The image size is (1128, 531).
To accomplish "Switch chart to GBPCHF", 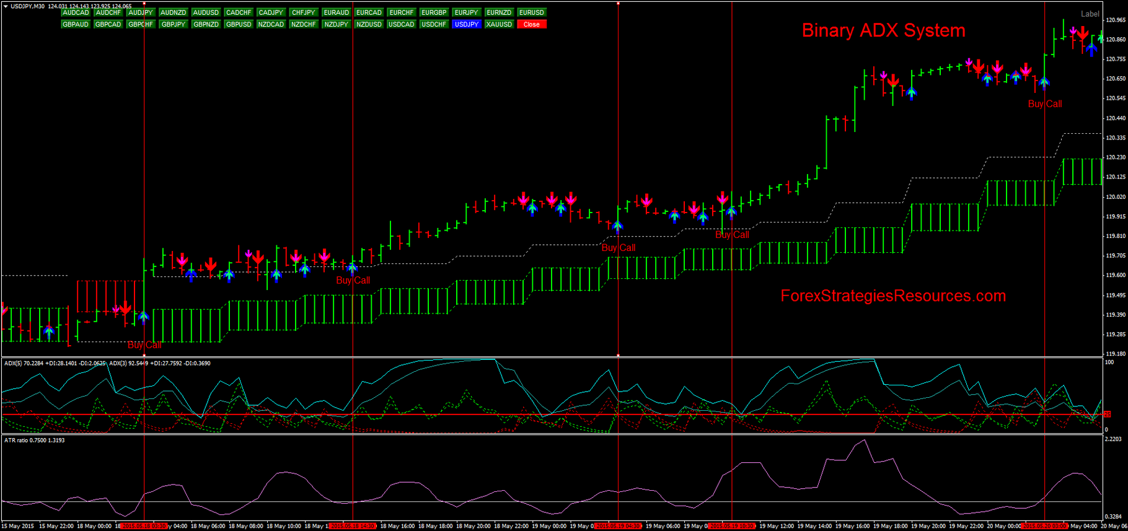I will 141,24.
